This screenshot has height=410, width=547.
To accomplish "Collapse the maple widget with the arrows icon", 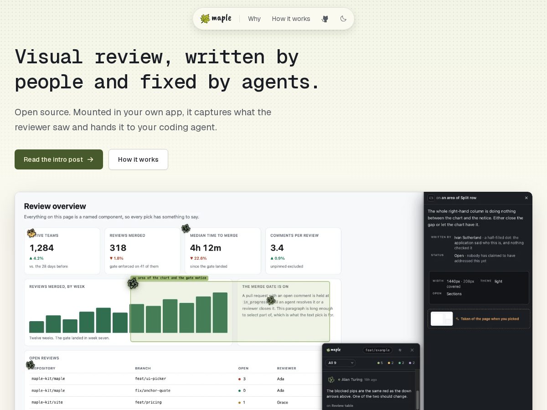I will 400,350.
